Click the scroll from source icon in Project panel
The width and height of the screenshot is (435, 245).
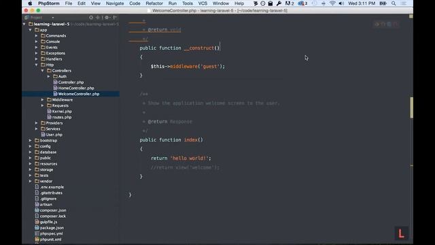pyautogui.click(x=91, y=18)
